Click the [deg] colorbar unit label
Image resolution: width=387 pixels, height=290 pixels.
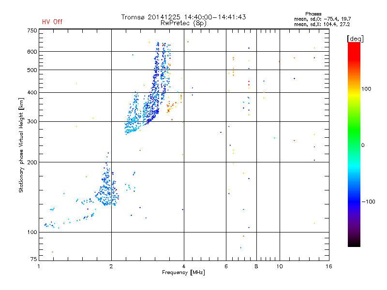point(355,39)
